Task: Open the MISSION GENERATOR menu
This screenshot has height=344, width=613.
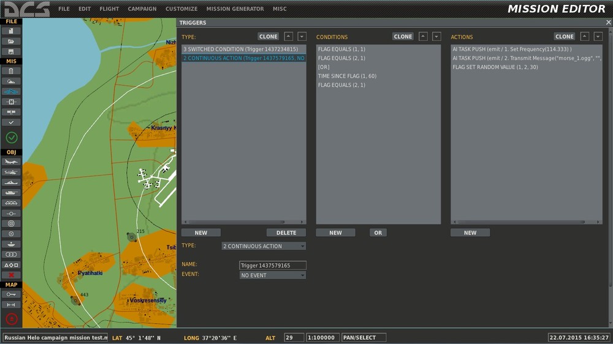Action: click(235, 9)
